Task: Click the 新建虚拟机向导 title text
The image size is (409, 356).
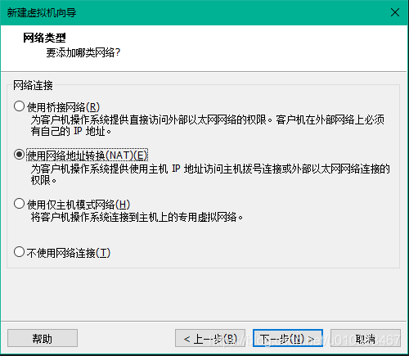Action: (x=42, y=12)
